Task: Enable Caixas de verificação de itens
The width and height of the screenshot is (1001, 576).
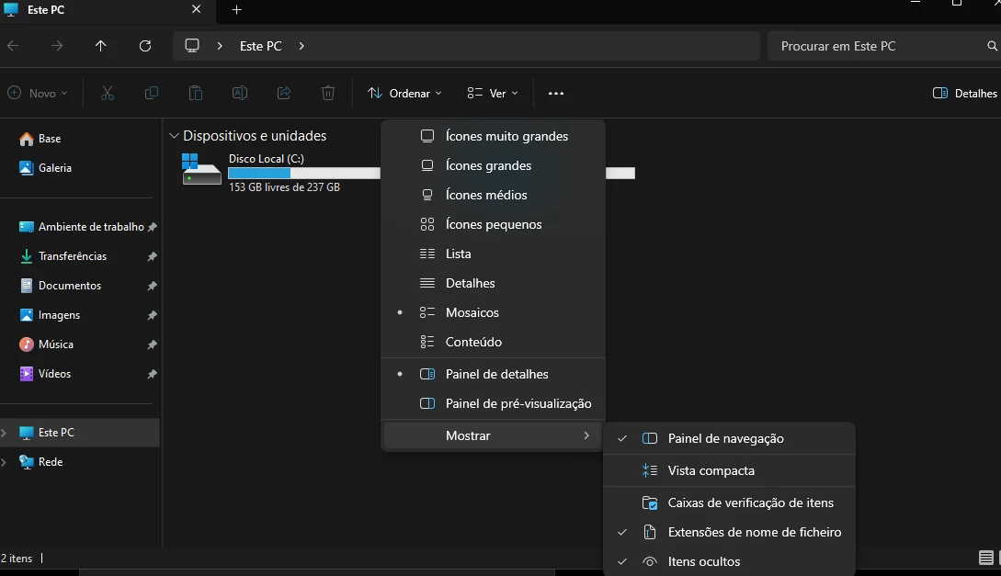Action: (729, 503)
